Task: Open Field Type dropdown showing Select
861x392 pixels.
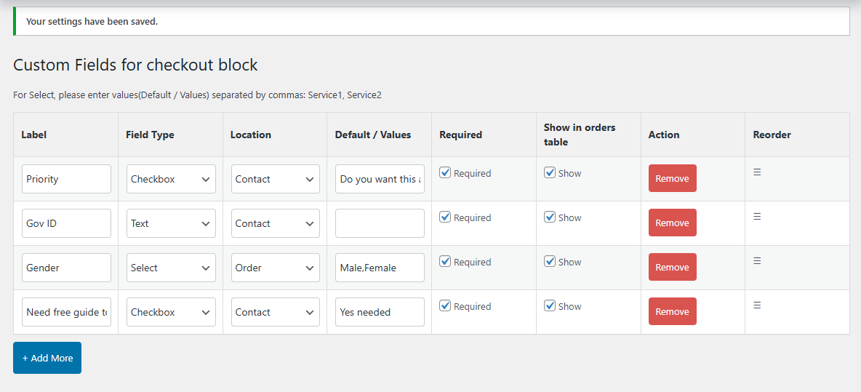Action: [171, 268]
